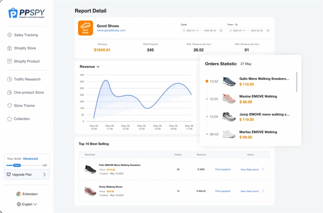Click the Upgrade Plan button
This screenshot has width=323, height=213.
[27, 175]
